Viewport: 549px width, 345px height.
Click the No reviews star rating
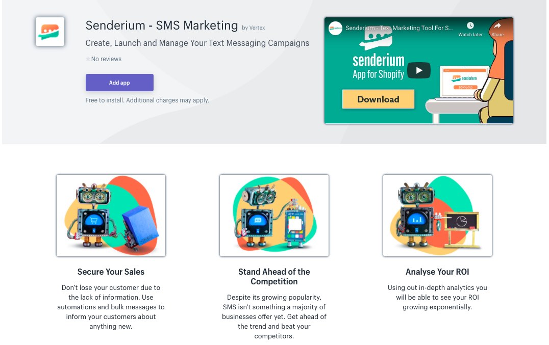pos(104,59)
